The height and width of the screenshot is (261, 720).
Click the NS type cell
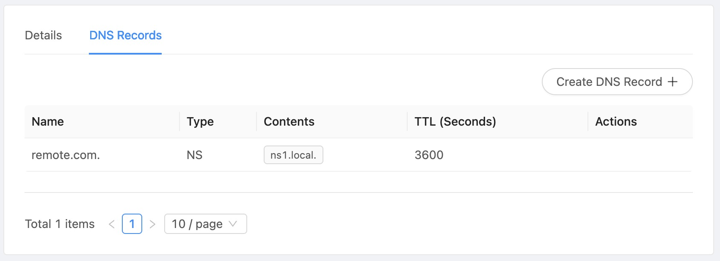[194, 155]
